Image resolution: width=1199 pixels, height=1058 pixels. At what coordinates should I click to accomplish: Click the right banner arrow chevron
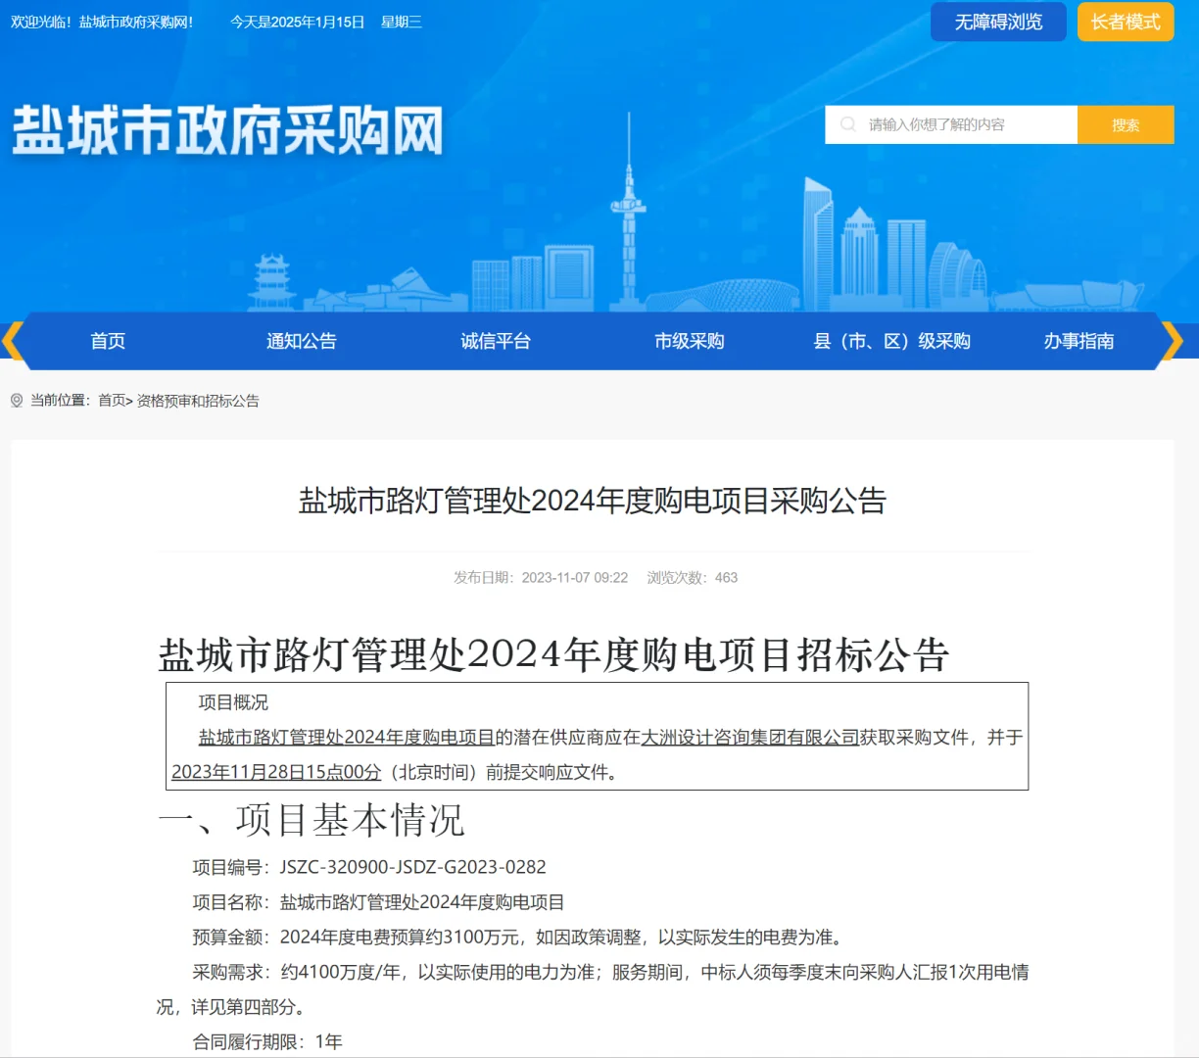[x=1173, y=341]
